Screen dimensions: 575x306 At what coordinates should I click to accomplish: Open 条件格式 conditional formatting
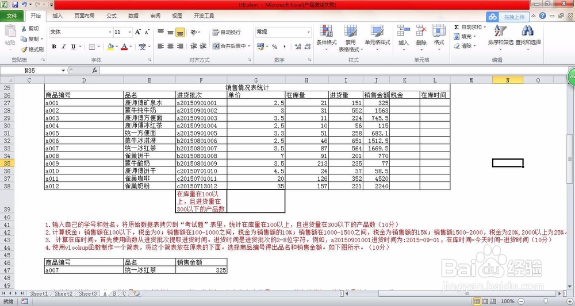pyautogui.click(x=327, y=38)
